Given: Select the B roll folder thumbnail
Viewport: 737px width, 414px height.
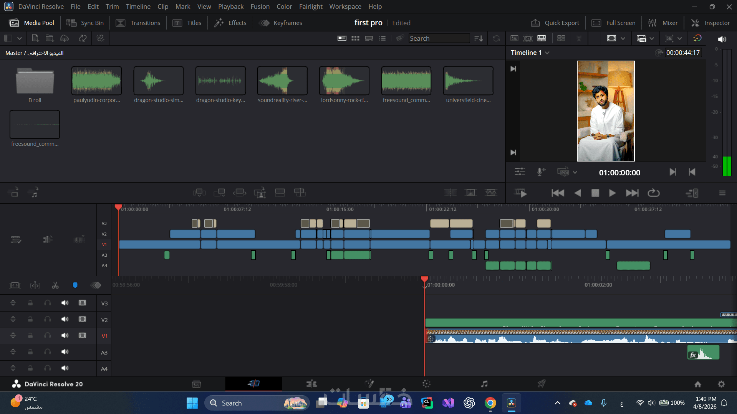Looking at the screenshot, I should 35,81.
